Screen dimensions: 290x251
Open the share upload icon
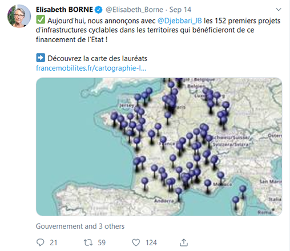(x=184, y=242)
